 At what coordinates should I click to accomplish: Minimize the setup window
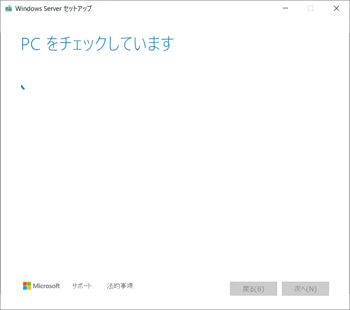coord(285,8)
